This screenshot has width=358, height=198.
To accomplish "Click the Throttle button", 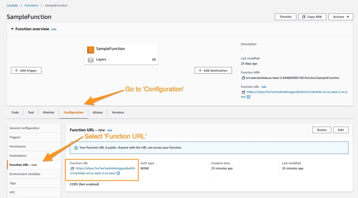I will (286, 17).
